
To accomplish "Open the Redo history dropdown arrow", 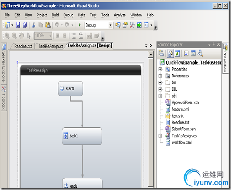I will [x=72, y=25].
